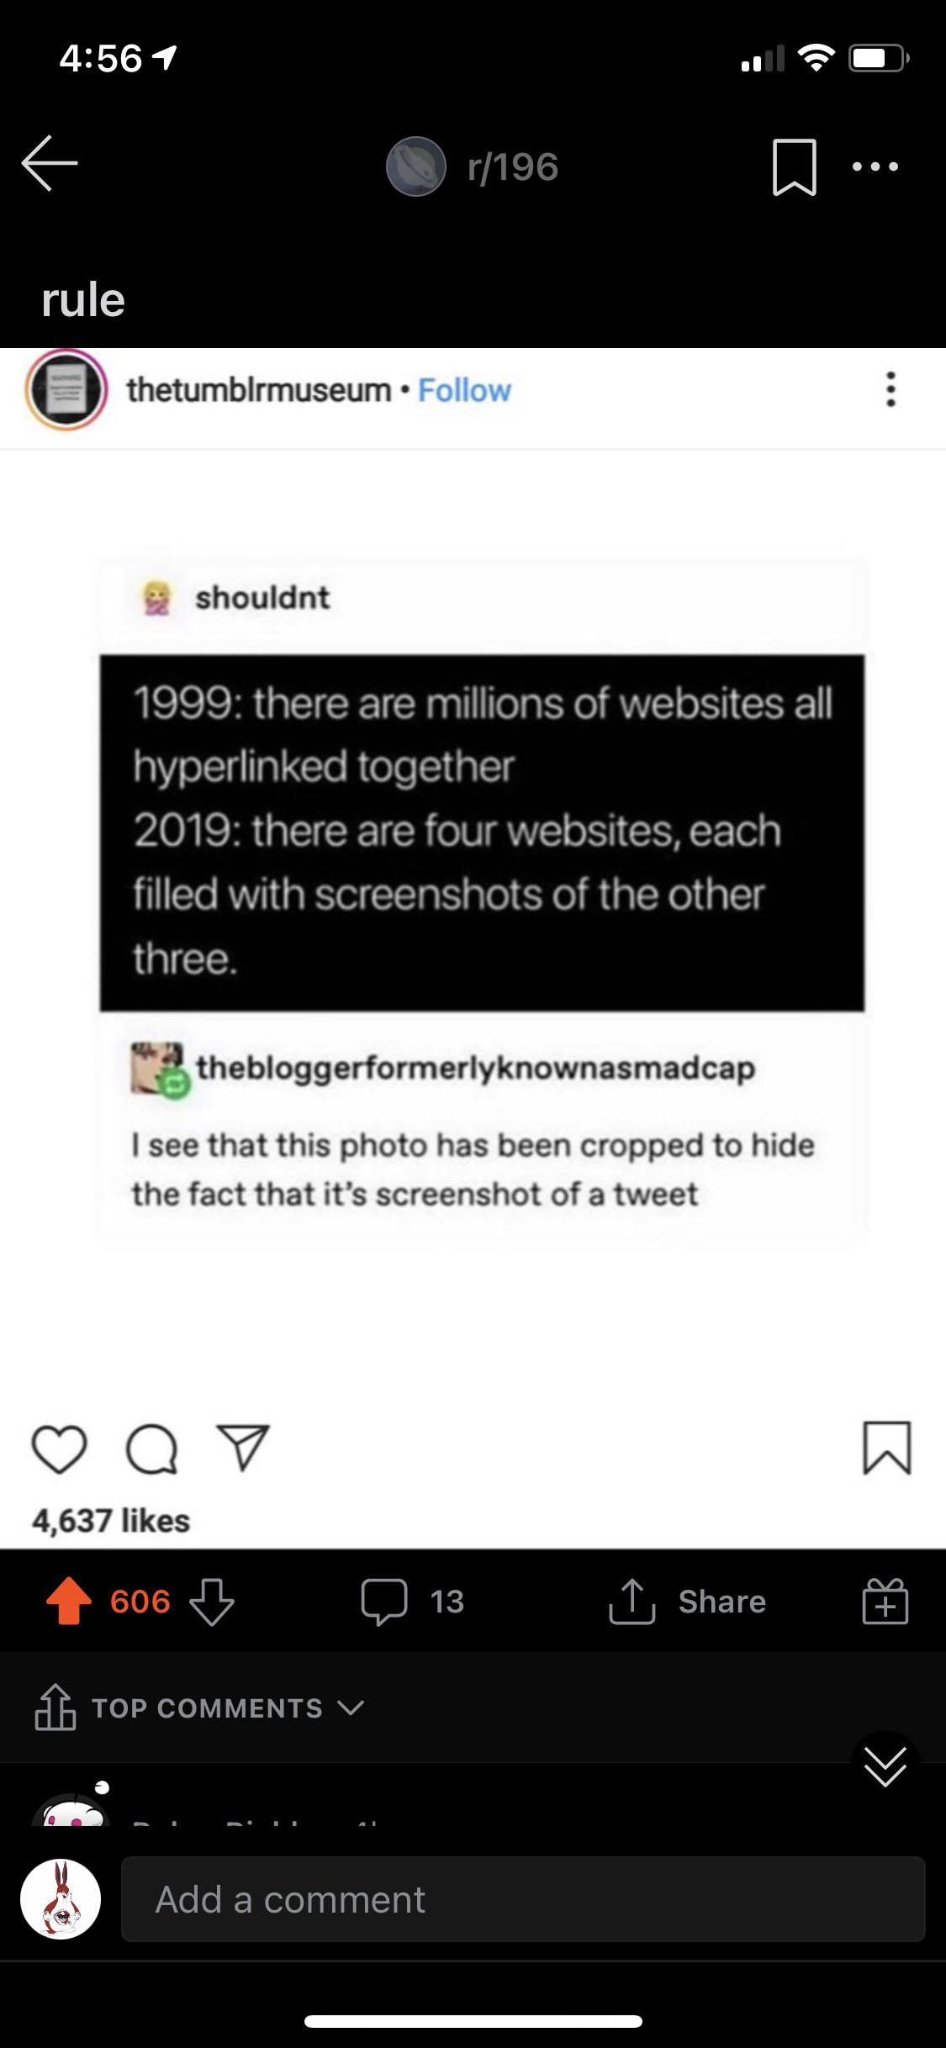The width and height of the screenshot is (946, 2048).
Task: Tap the Follow link beside thetumblrmuseum
Action: [464, 390]
